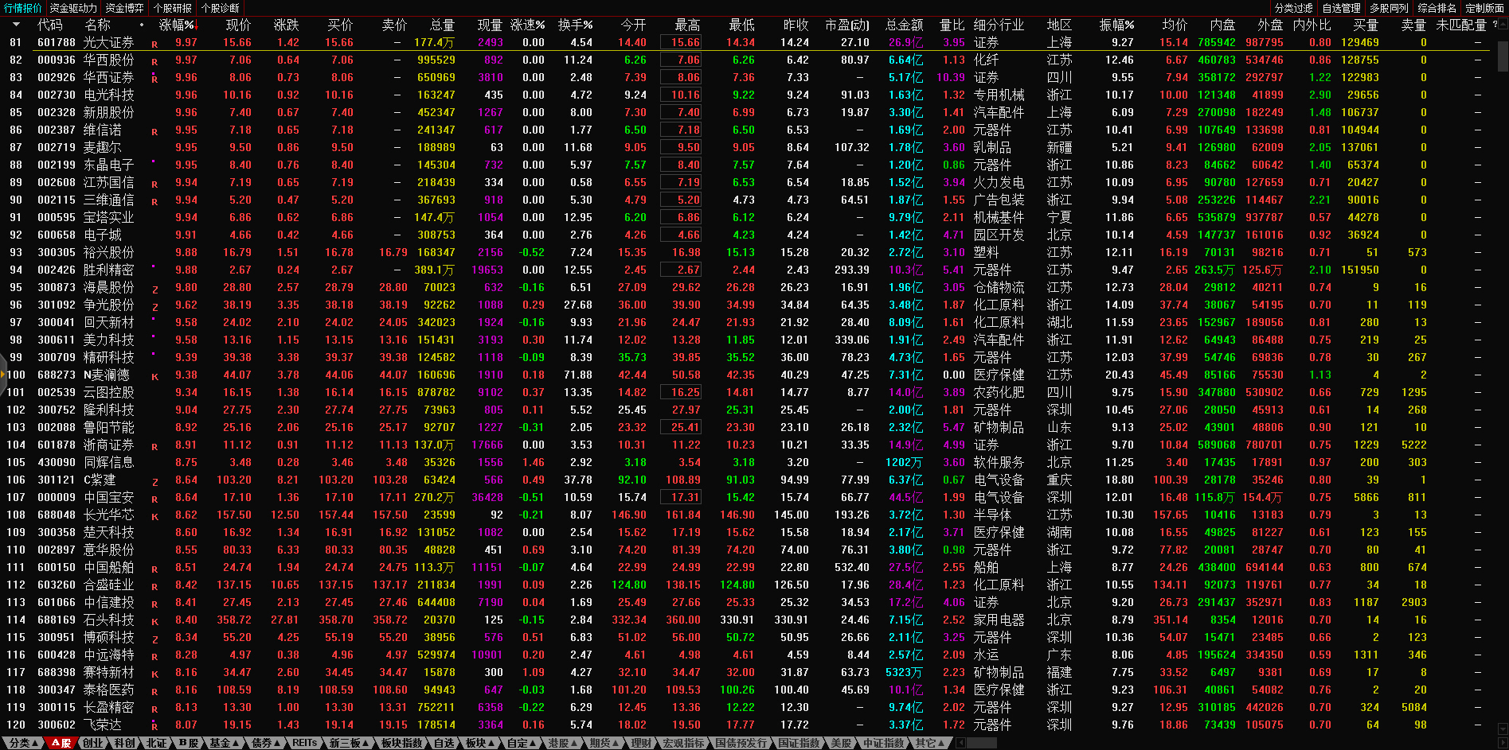
Task: Sort by the 涨幅% column header
Action: [176, 25]
